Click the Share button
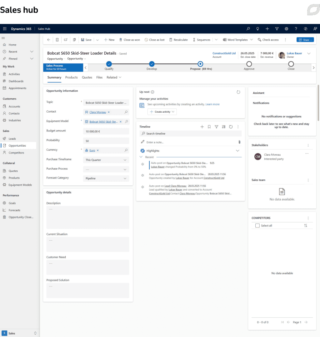The image size is (320, 337). pos(305,40)
